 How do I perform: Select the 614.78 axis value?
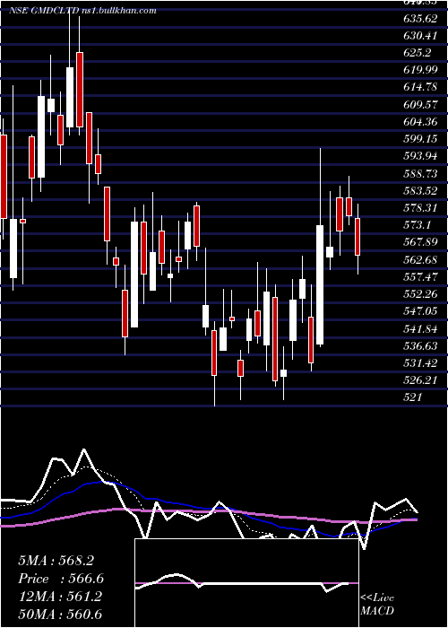[x=420, y=87]
